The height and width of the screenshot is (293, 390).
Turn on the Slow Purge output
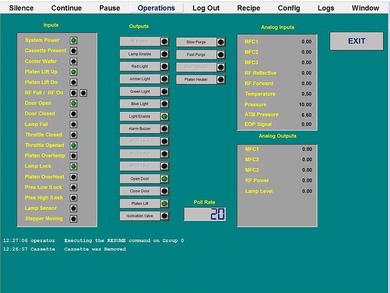coord(200,42)
